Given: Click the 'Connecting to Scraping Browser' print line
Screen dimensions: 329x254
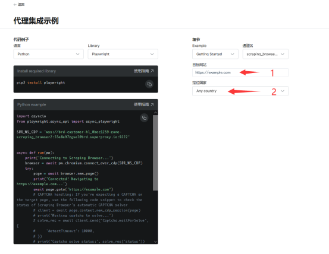Looking at the screenshot, I should [x=69, y=158].
